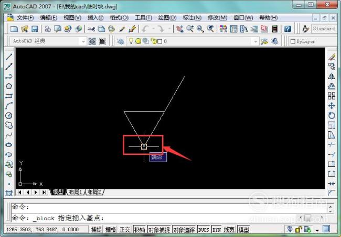Select the Offset modify tool
This screenshot has width=341, height=237.
[332, 86]
